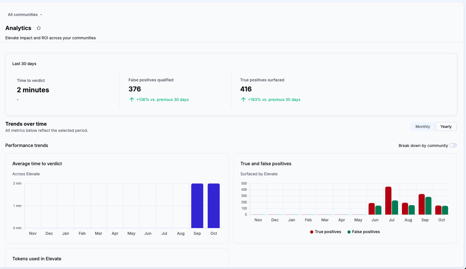Image resolution: width=466 pixels, height=269 pixels.
Task: Click 'True and false positives' card title
Action: coord(266,164)
